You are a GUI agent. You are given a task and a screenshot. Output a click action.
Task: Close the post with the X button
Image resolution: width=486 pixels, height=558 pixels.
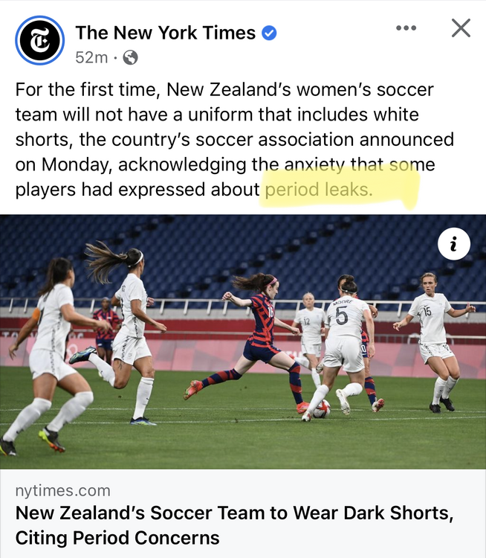(461, 28)
